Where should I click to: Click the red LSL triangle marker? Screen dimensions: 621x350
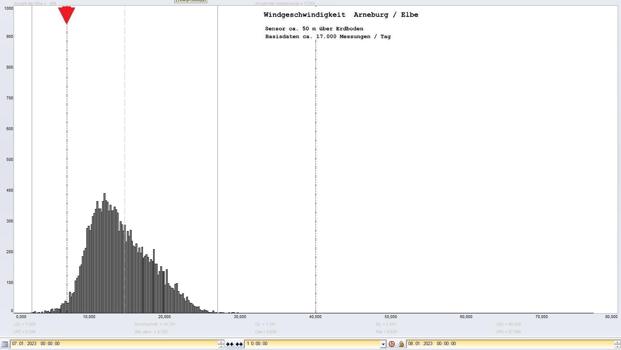[x=66, y=15]
